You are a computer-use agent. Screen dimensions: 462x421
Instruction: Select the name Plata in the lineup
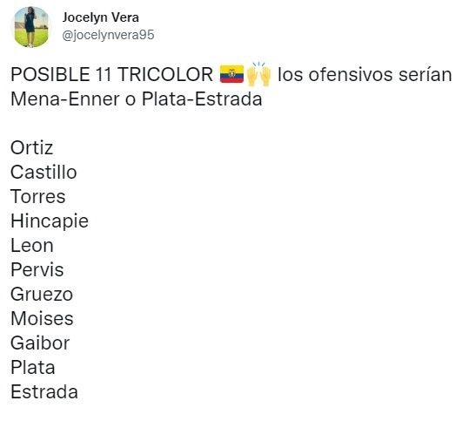(33, 368)
